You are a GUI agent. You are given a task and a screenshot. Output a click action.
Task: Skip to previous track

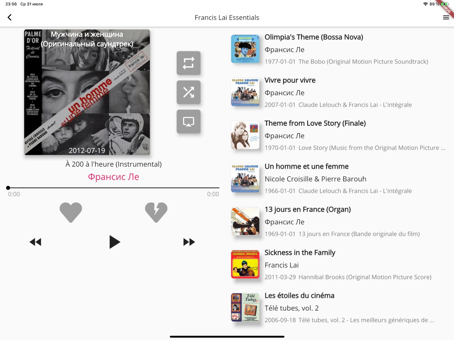(x=35, y=242)
